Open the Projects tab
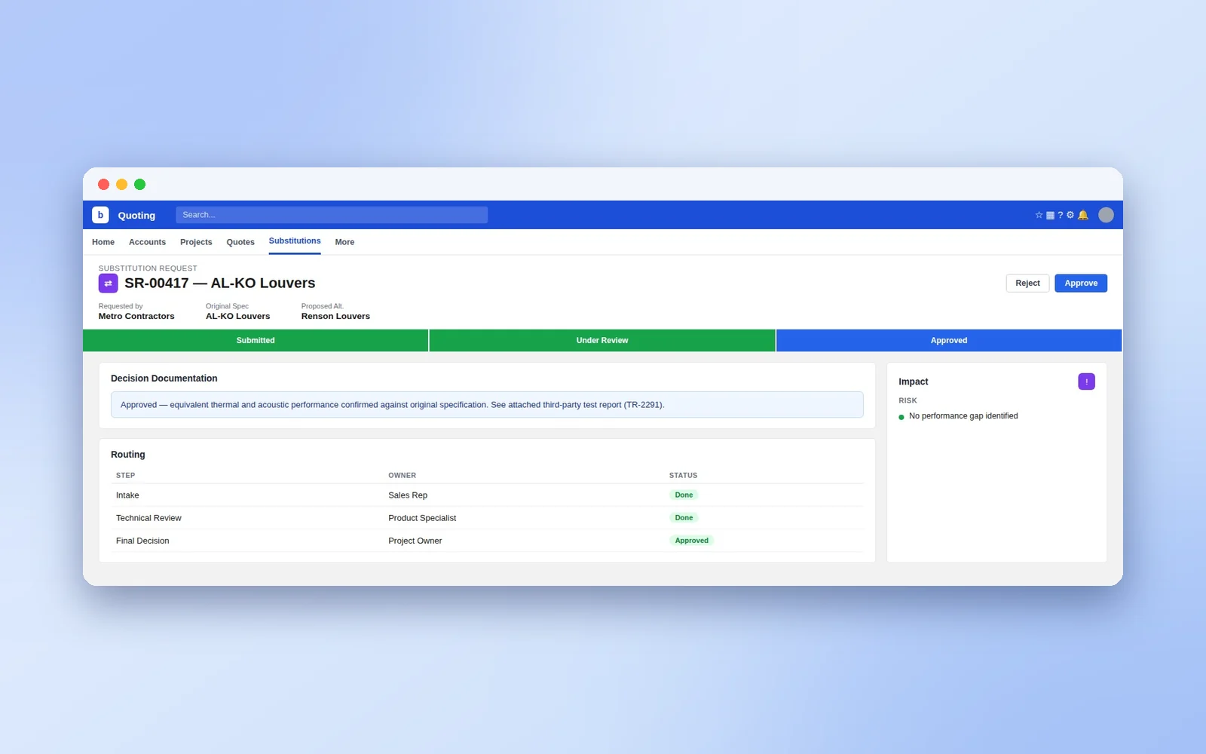This screenshot has width=1206, height=754. pyautogui.click(x=196, y=242)
